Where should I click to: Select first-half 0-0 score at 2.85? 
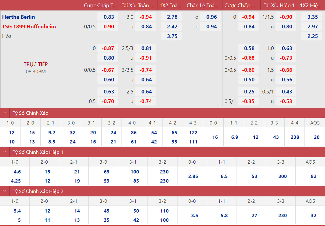tap(193, 176)
